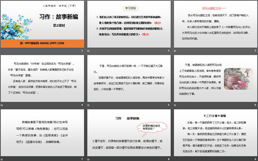This screenshot has width=258, height=161.
Task: Select the 司马光砸缸之后…… red heading
Action: tap(215, 7)
